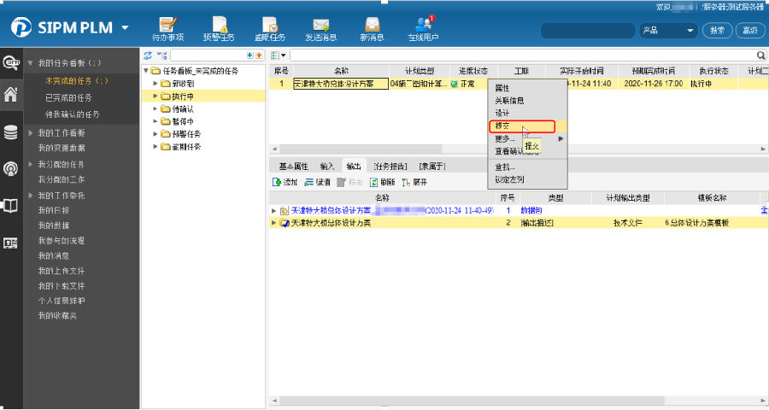Screen dimensions: 769x410
Task: Open the SIPM PLM logo dropdown arrow
Action: [x=126, y=28]
